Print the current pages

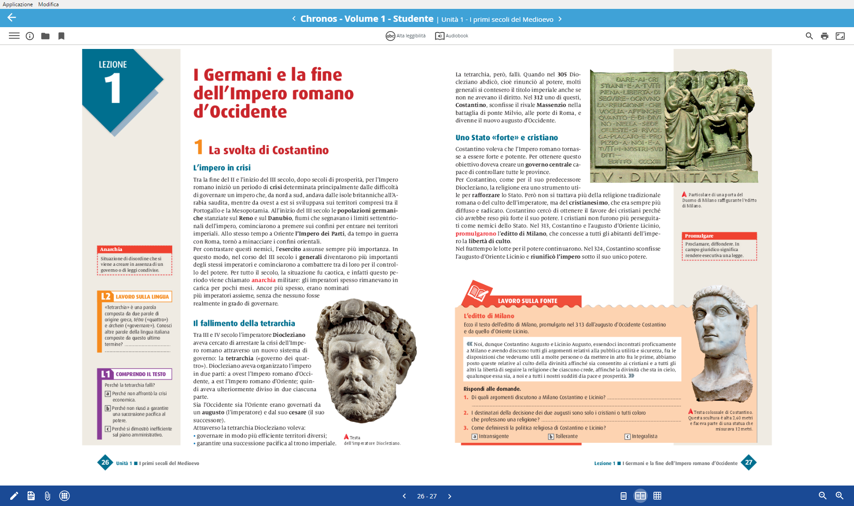tap(825, 36)
